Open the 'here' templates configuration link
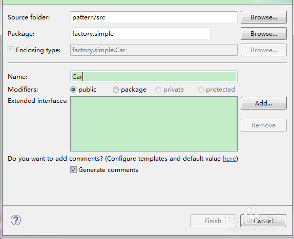The width and height of the screenshot is (294, 239). tap(229, 159)
